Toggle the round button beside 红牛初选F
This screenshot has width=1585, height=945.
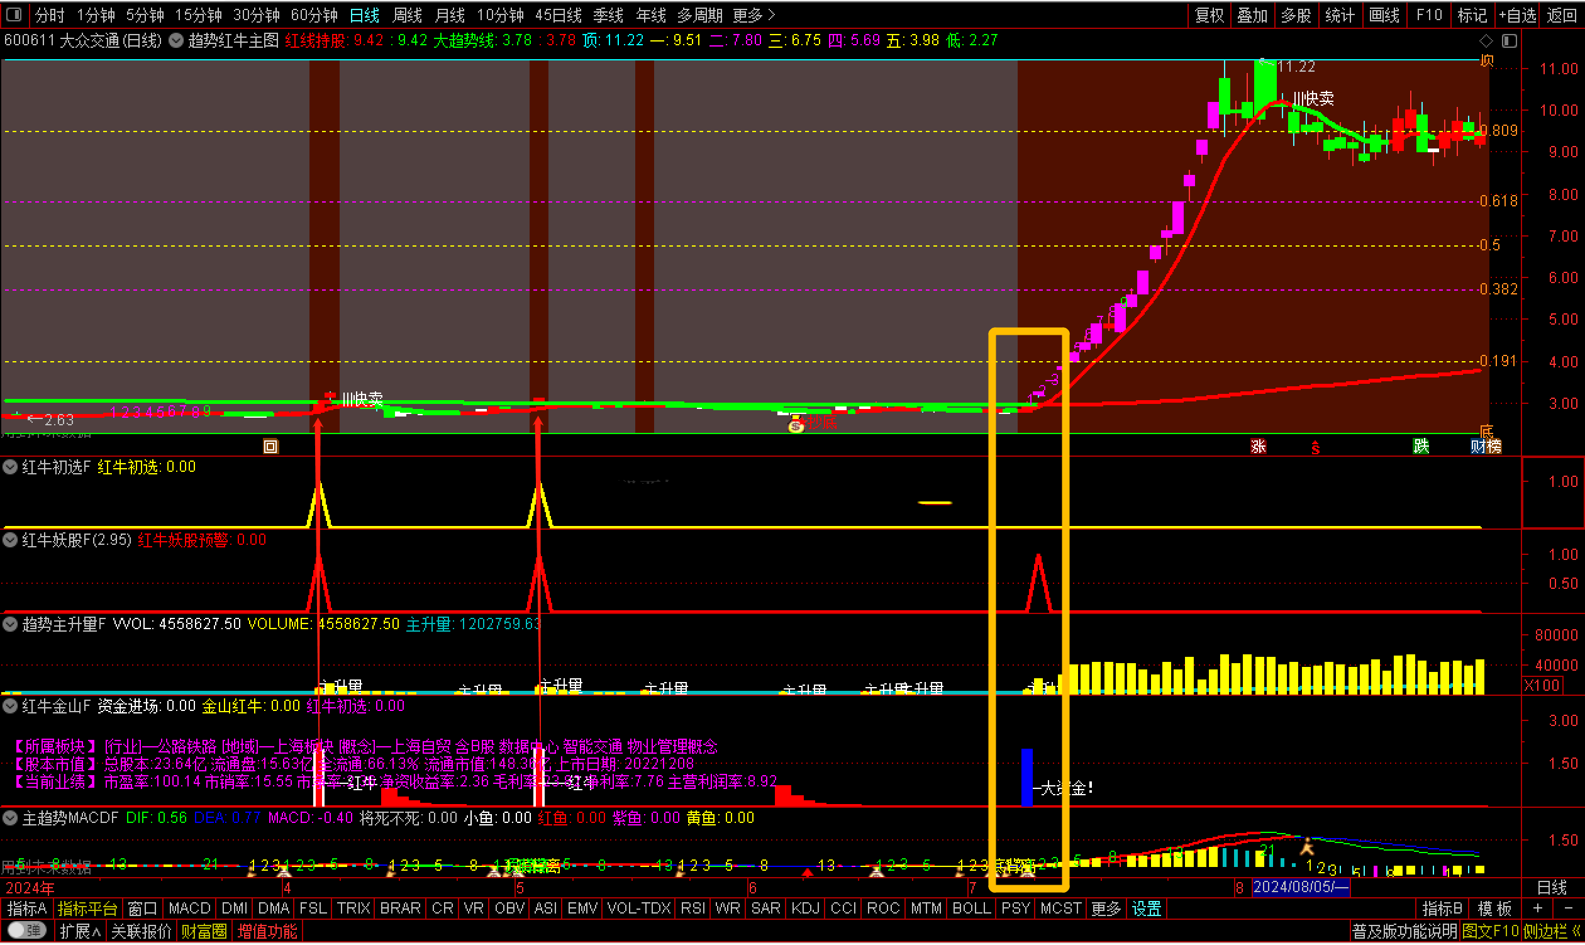pos(10,467)
